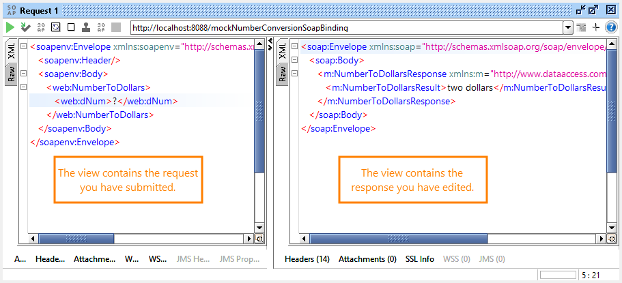
Task: Click the soapenv:Header line
Action: coord(79,61)
